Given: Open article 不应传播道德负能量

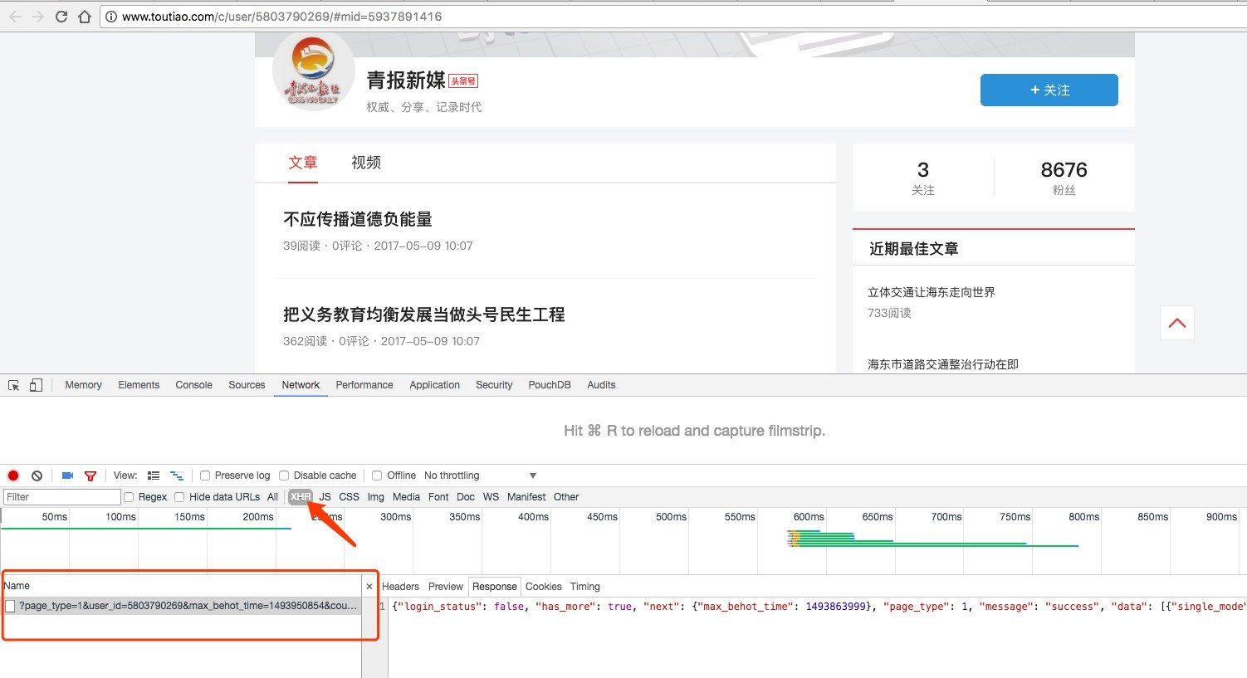Looking at the screenshot, I should 358,219.
